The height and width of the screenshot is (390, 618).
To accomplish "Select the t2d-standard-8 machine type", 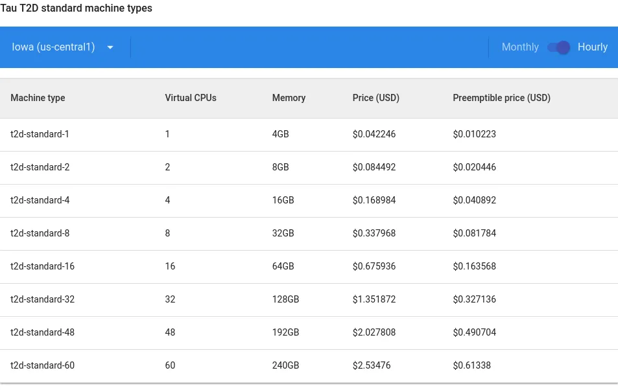I will (x=40, y=233).
